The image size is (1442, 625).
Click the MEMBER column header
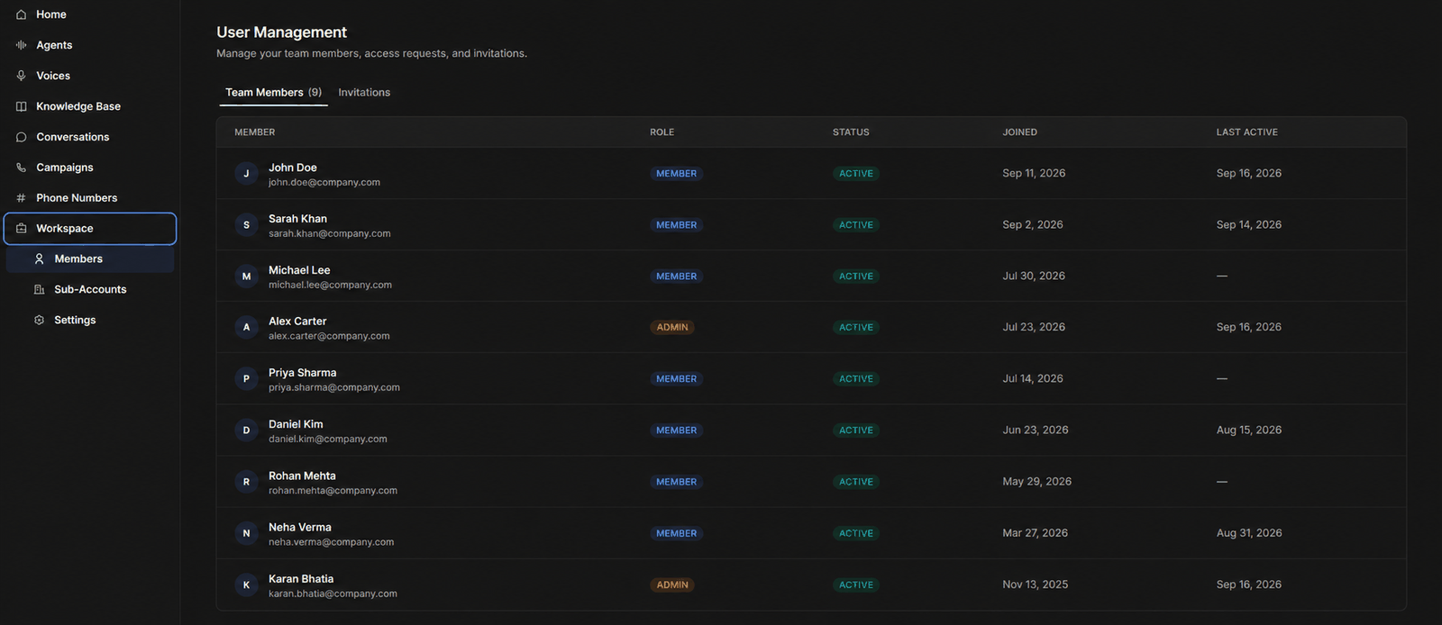(255, 132)
